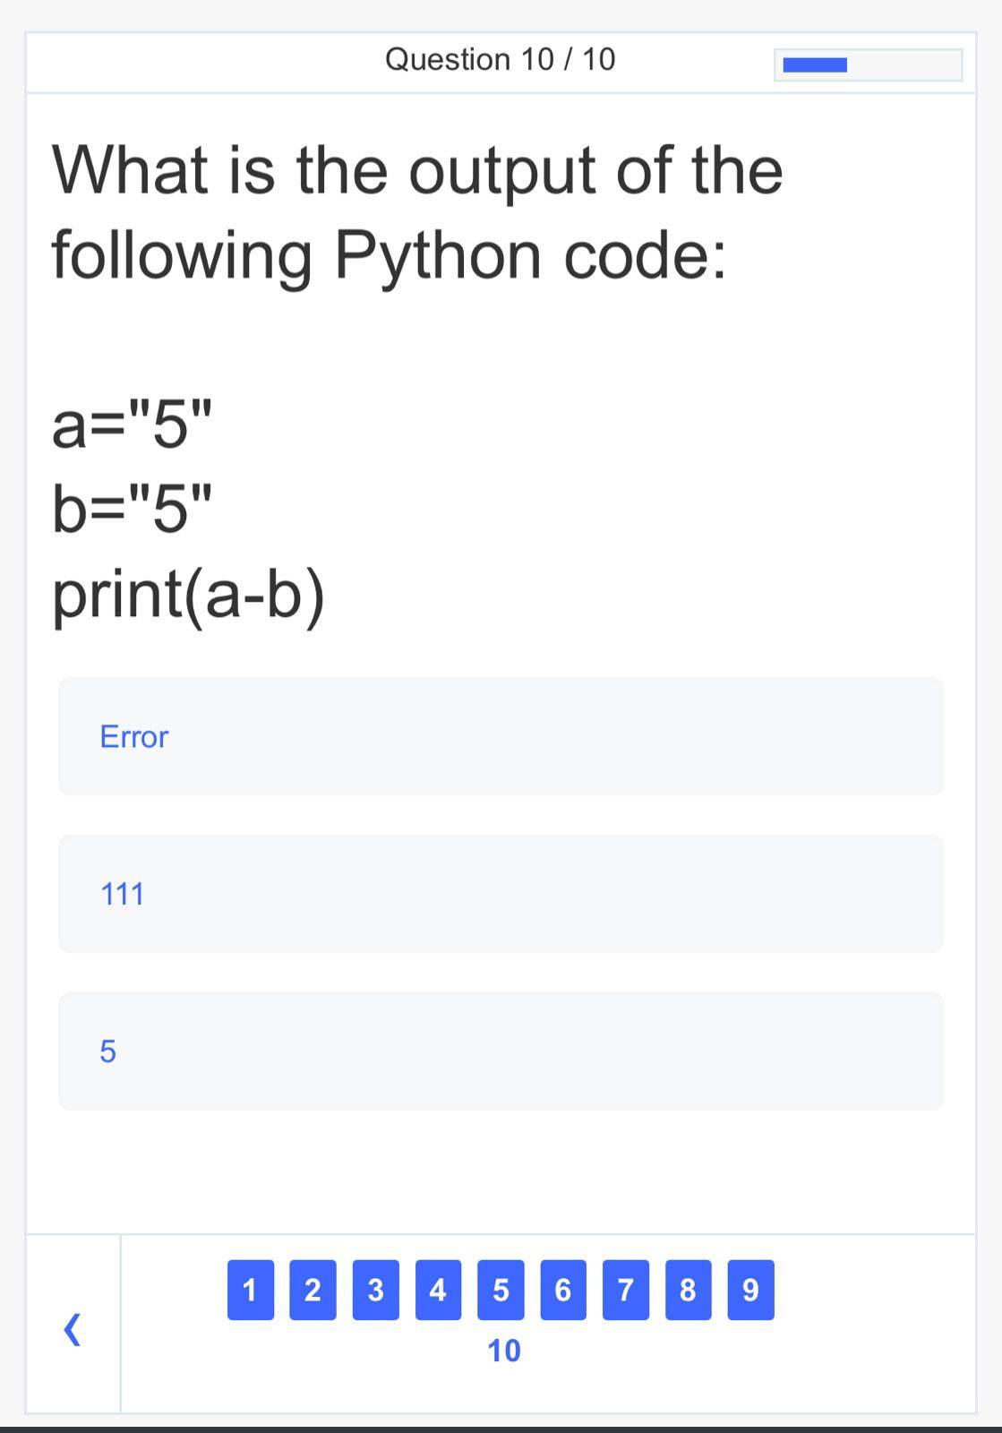
Task: Jump to question 1 button
Action: (x=250, y=1290)
